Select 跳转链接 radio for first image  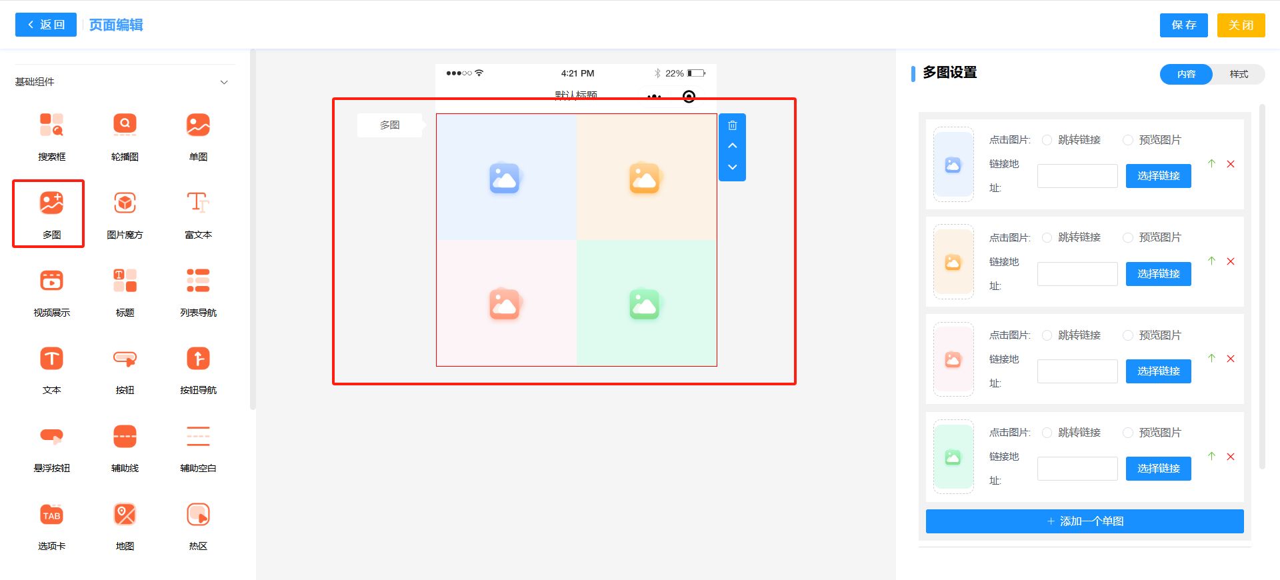point(1047,140)
